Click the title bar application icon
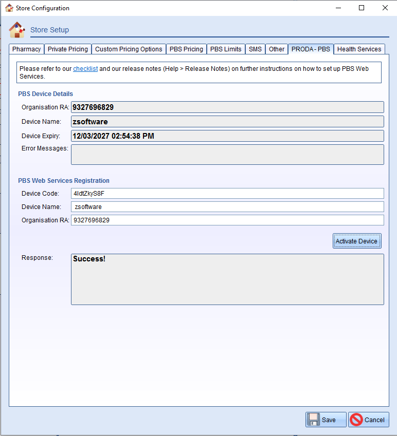The height and width of the screenshot is (436, 397). (x=9, y=8)
